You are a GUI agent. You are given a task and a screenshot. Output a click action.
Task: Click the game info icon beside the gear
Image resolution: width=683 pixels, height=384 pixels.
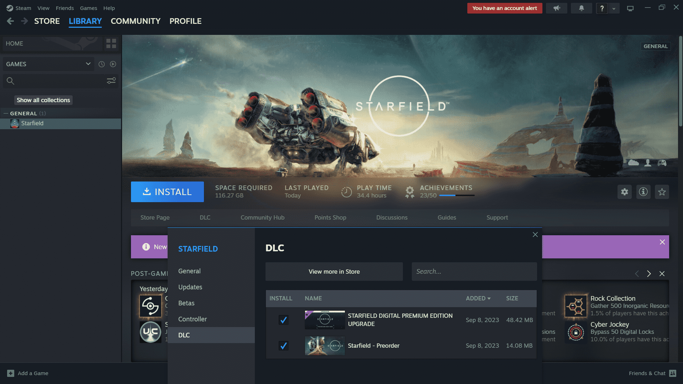click(643, 192)
